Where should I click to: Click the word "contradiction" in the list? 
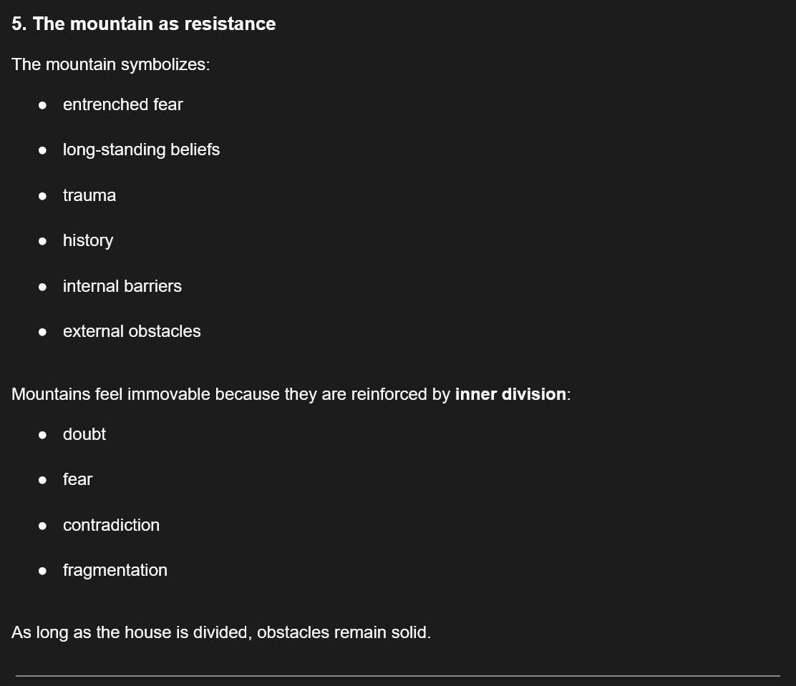[111, 525]
